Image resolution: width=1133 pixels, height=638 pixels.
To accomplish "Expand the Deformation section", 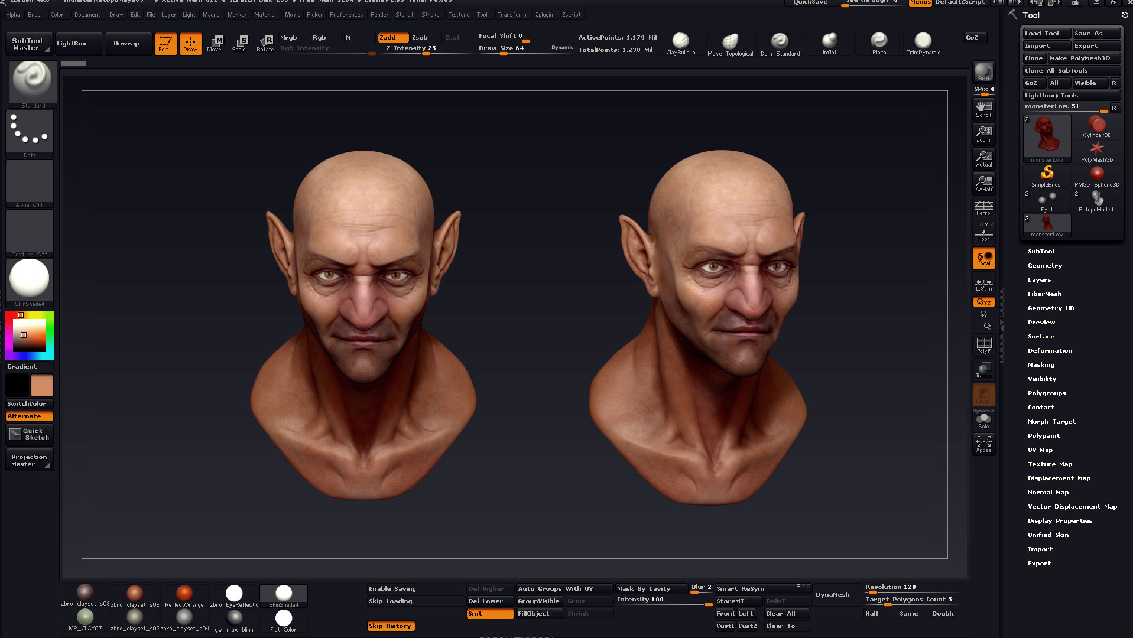I will coord(1050,351).
